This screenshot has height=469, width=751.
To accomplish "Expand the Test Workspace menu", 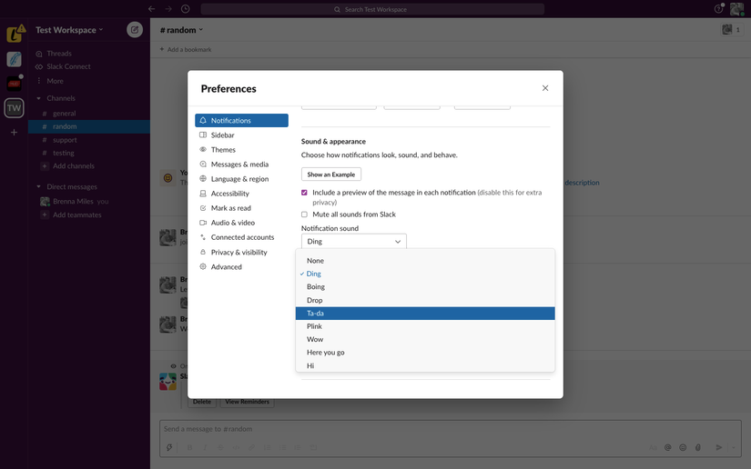I will pyautogui.click(x=69, y=30).
